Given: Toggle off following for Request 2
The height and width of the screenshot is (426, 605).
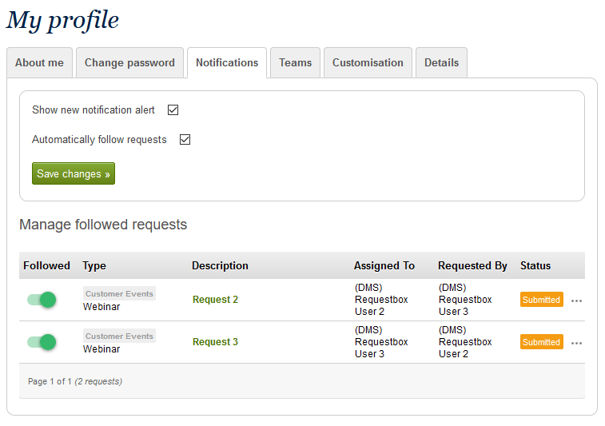Looking at the screenshot, I should click(x=42, y=300).
